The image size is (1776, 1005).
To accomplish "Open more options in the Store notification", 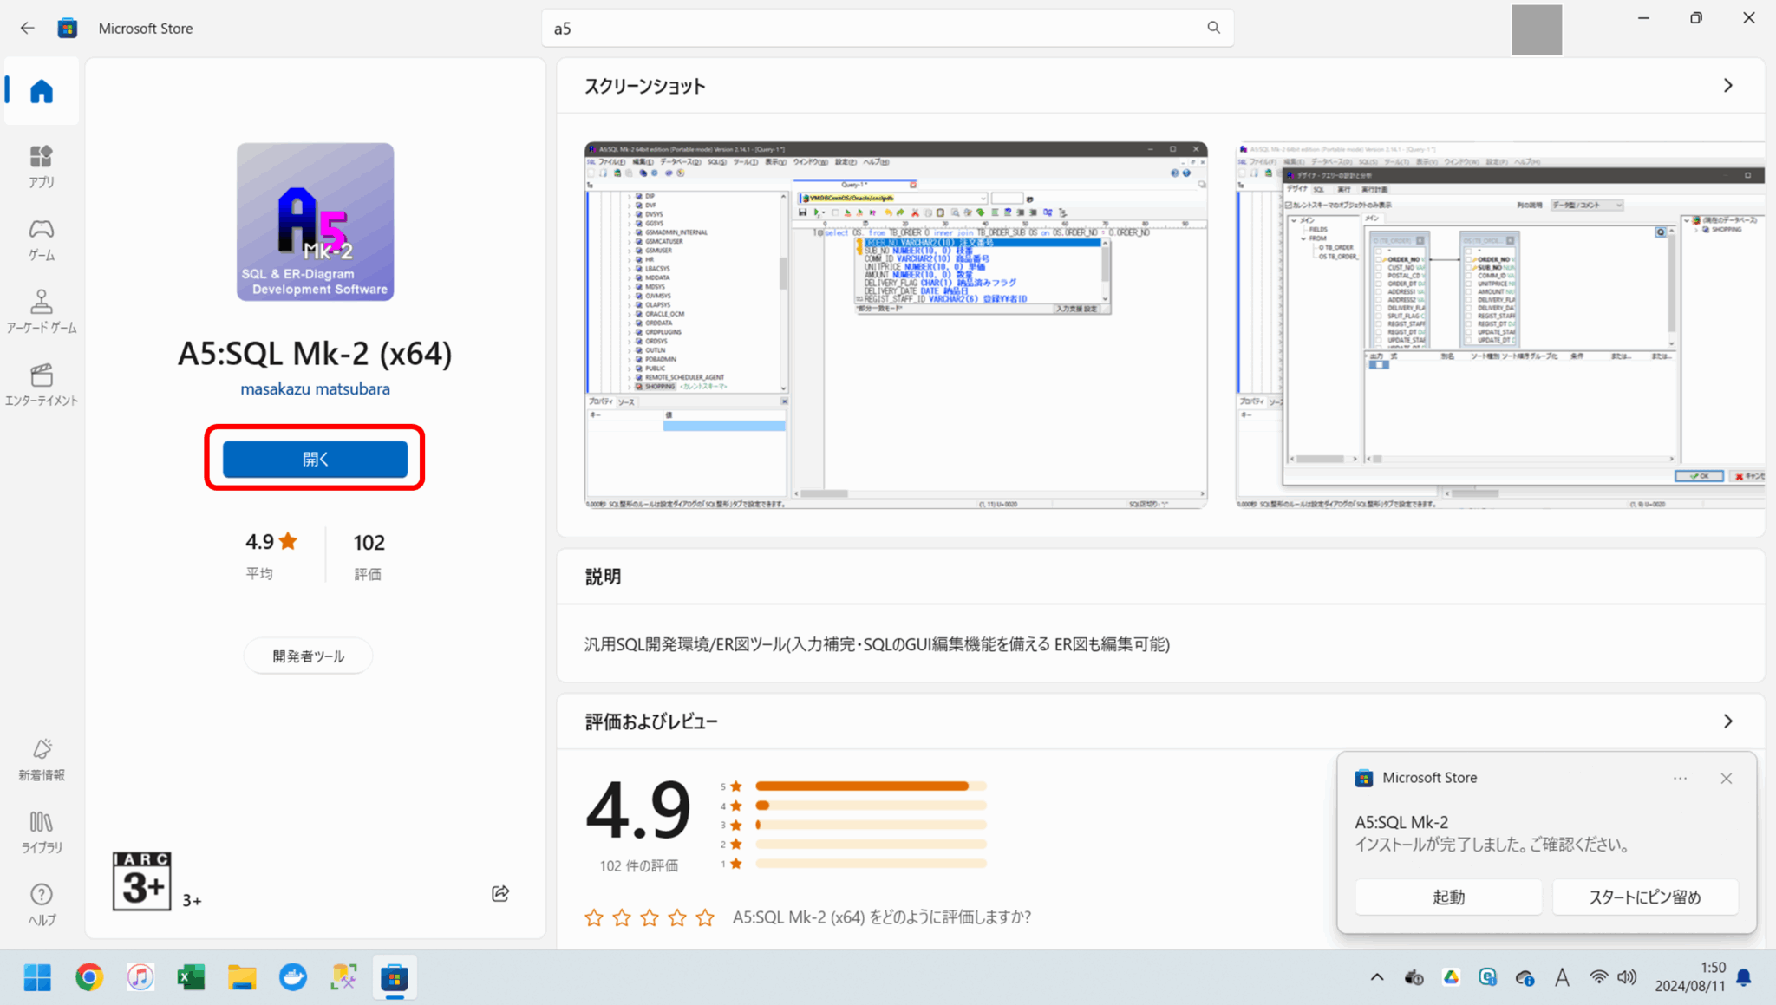I will click(1679, 778).
